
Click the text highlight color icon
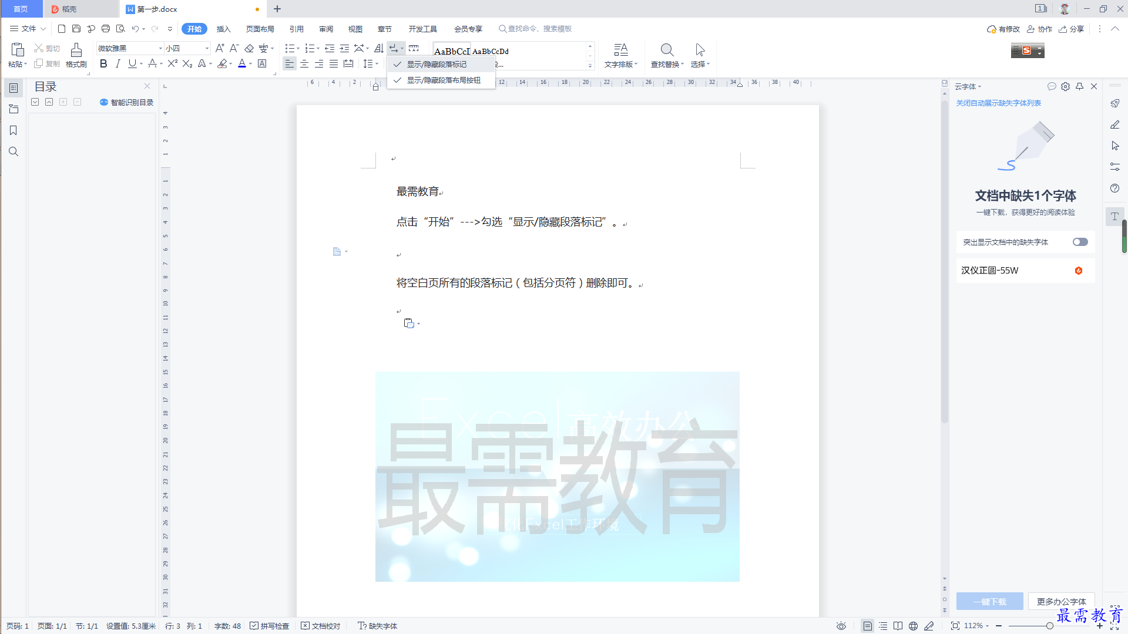coord(222,63)
